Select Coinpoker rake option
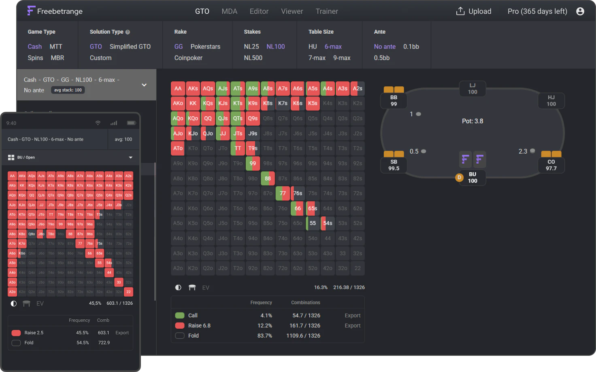Image resolution: width=596 pixels, height=372 pixels. pyautogui.click(x=188, y=58)
